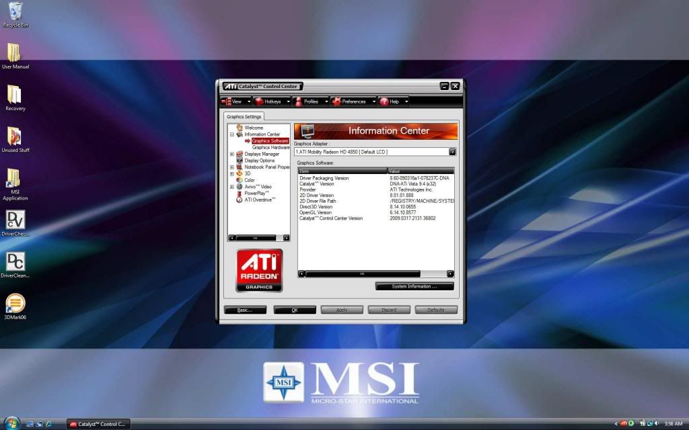The width and height of the screenshot is (689, 430).
Task: Click the Notebook Panel Properties icon
Action: tap(240, 167)
